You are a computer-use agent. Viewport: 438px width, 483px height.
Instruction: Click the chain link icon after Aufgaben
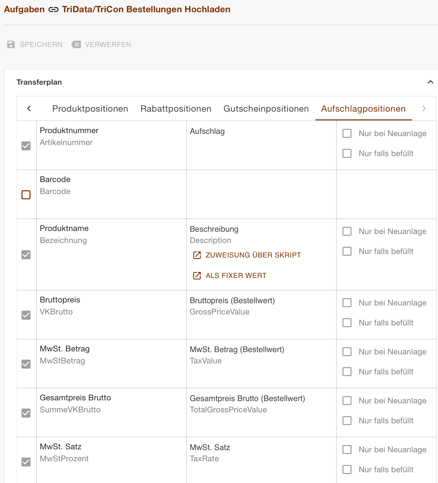[x=53, y=9]
